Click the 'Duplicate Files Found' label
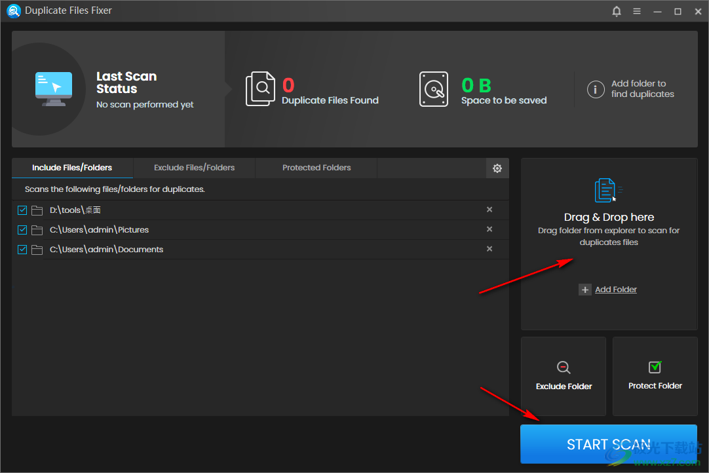Viewport: 709px width, 473px height. point(330,100)
